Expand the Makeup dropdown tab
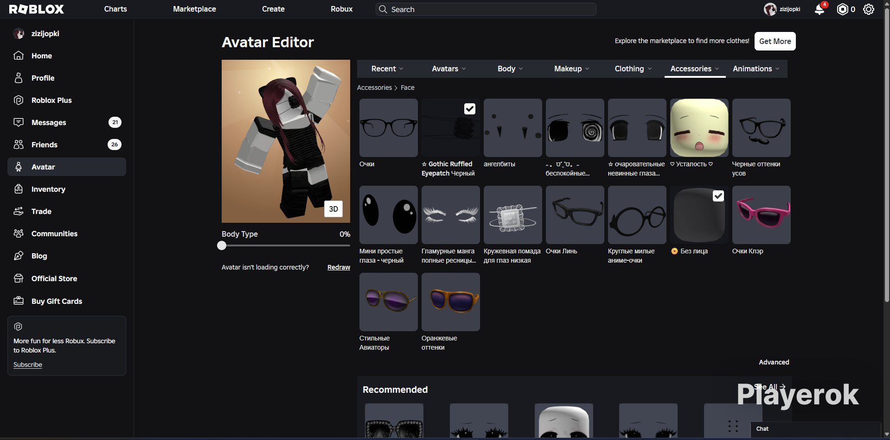 [x=572, y=69]
